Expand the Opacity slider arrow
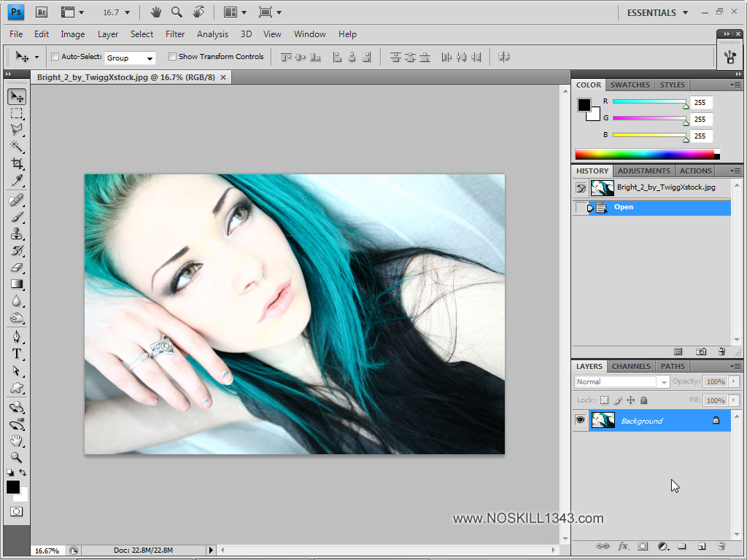 coord(734,381)
